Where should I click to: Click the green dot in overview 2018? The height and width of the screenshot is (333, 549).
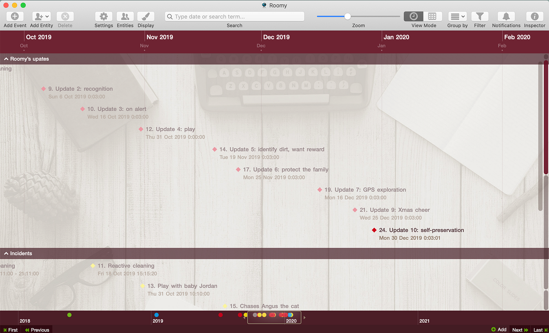[x=69, y=315]
